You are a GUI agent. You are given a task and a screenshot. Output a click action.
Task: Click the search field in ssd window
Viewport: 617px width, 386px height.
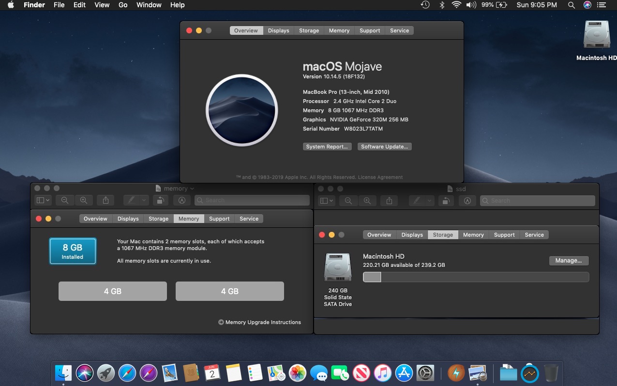click(x=537, y=201)
